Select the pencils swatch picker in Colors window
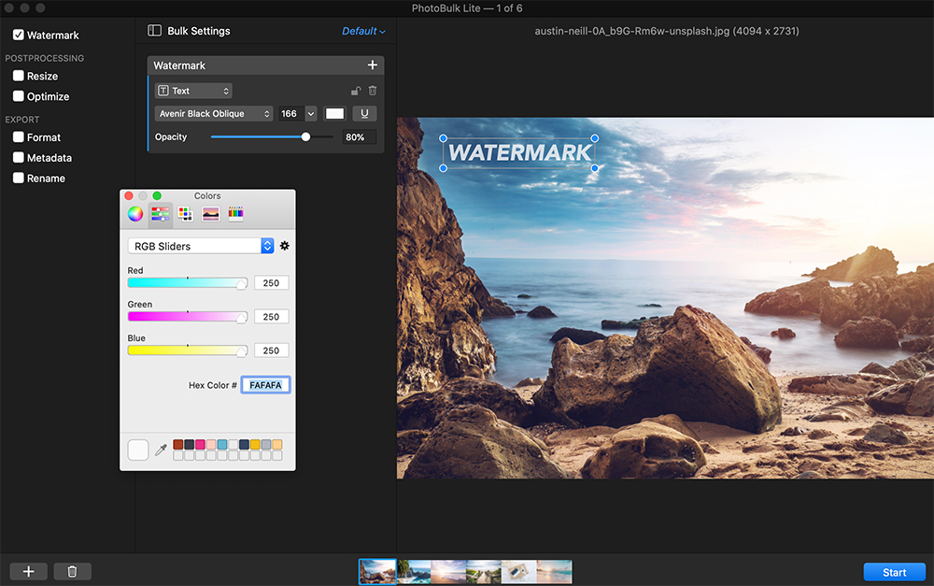 (234, 213)
